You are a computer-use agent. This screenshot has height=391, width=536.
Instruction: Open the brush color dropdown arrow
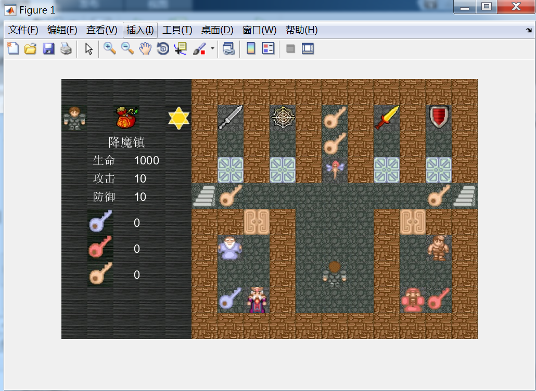tap(212, 48)
